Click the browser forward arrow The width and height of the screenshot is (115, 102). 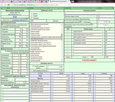point(5,5)
